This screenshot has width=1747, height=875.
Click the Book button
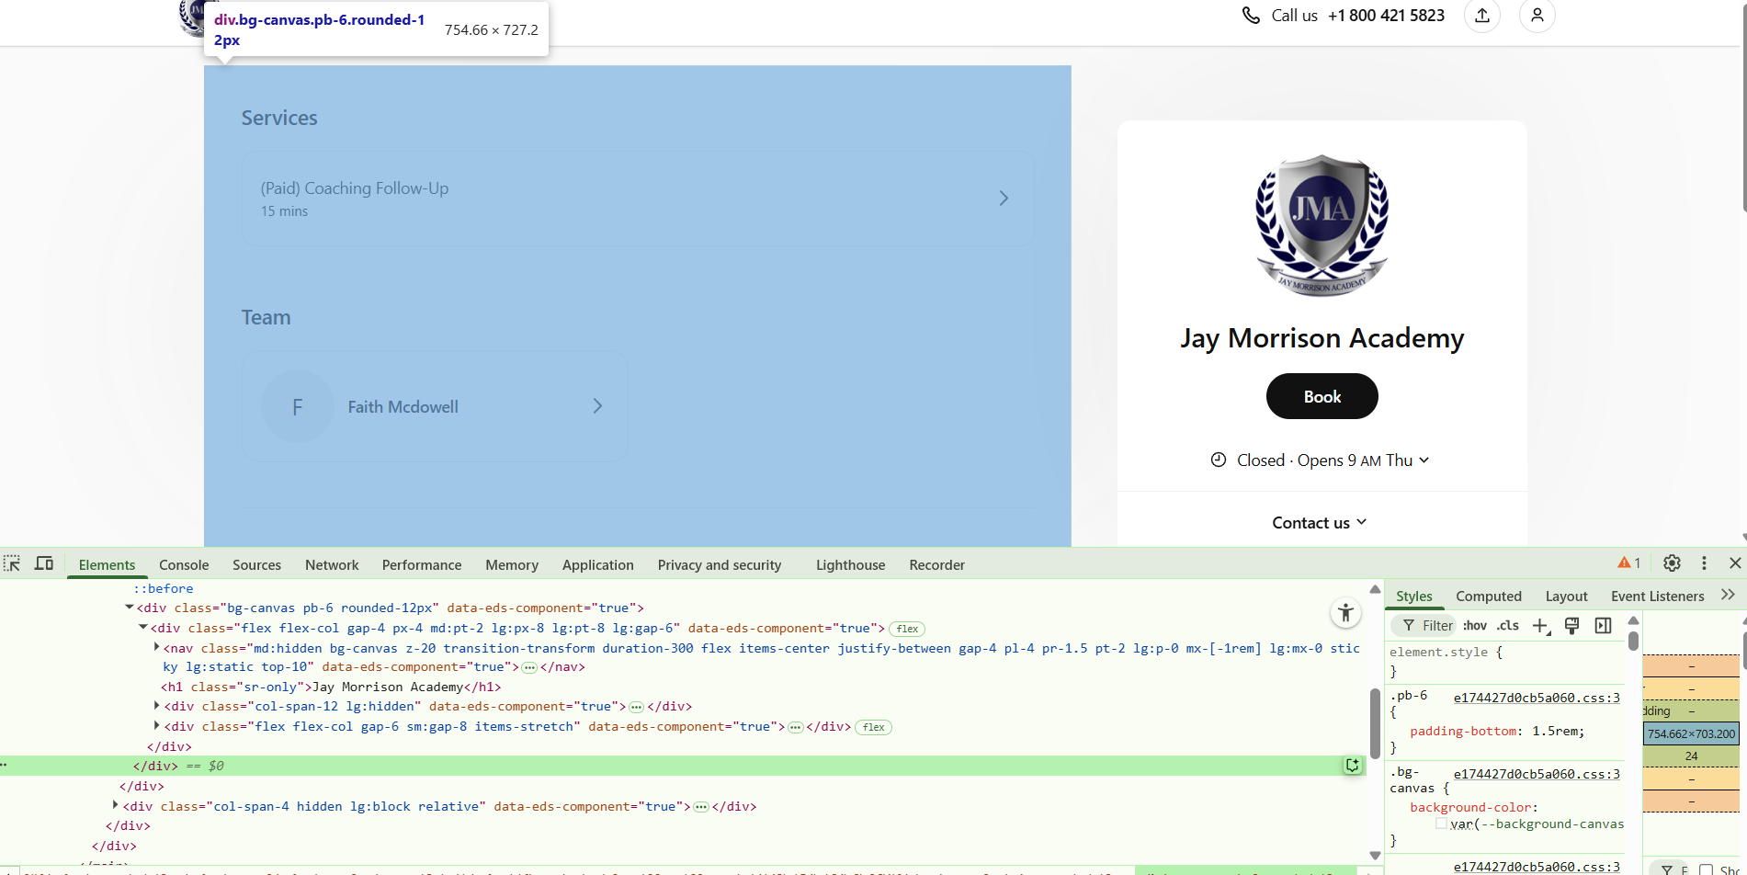pyautogui.click(x=1322, y=396)
